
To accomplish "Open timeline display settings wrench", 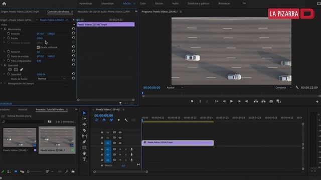I will [126, 120].
